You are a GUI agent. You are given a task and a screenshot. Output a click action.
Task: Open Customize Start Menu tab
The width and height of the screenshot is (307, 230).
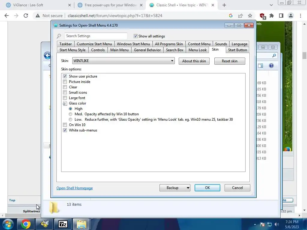point(94,44)
